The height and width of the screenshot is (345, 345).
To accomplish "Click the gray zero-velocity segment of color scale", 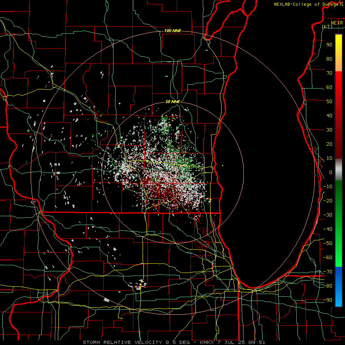I will pyautogui.click(x=338, y=170).
